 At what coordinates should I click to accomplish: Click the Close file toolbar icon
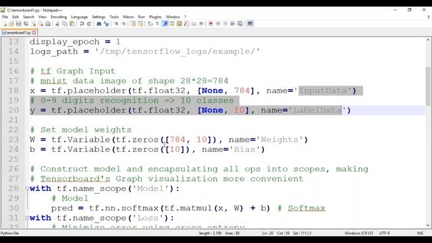[34, 24]
